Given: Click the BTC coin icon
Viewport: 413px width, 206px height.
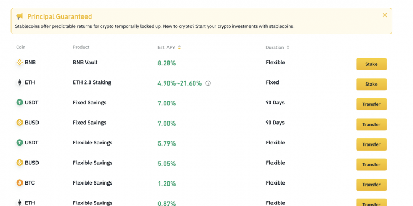Looking at the screenshot, I should [19, 182].
